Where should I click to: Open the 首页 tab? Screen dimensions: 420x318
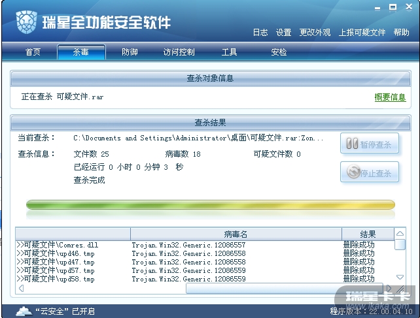(33, 52)
